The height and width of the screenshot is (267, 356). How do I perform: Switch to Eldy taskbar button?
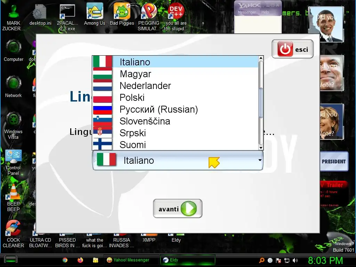187,260
